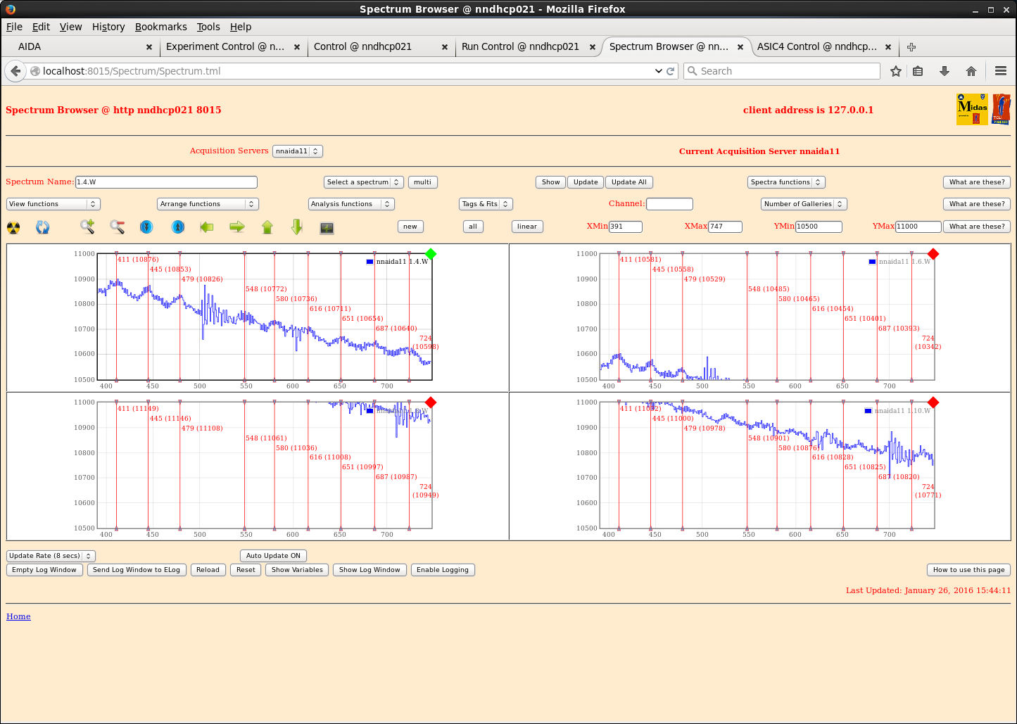Click the Update All button
The image size is (1017, 724).
coord(628,182)
